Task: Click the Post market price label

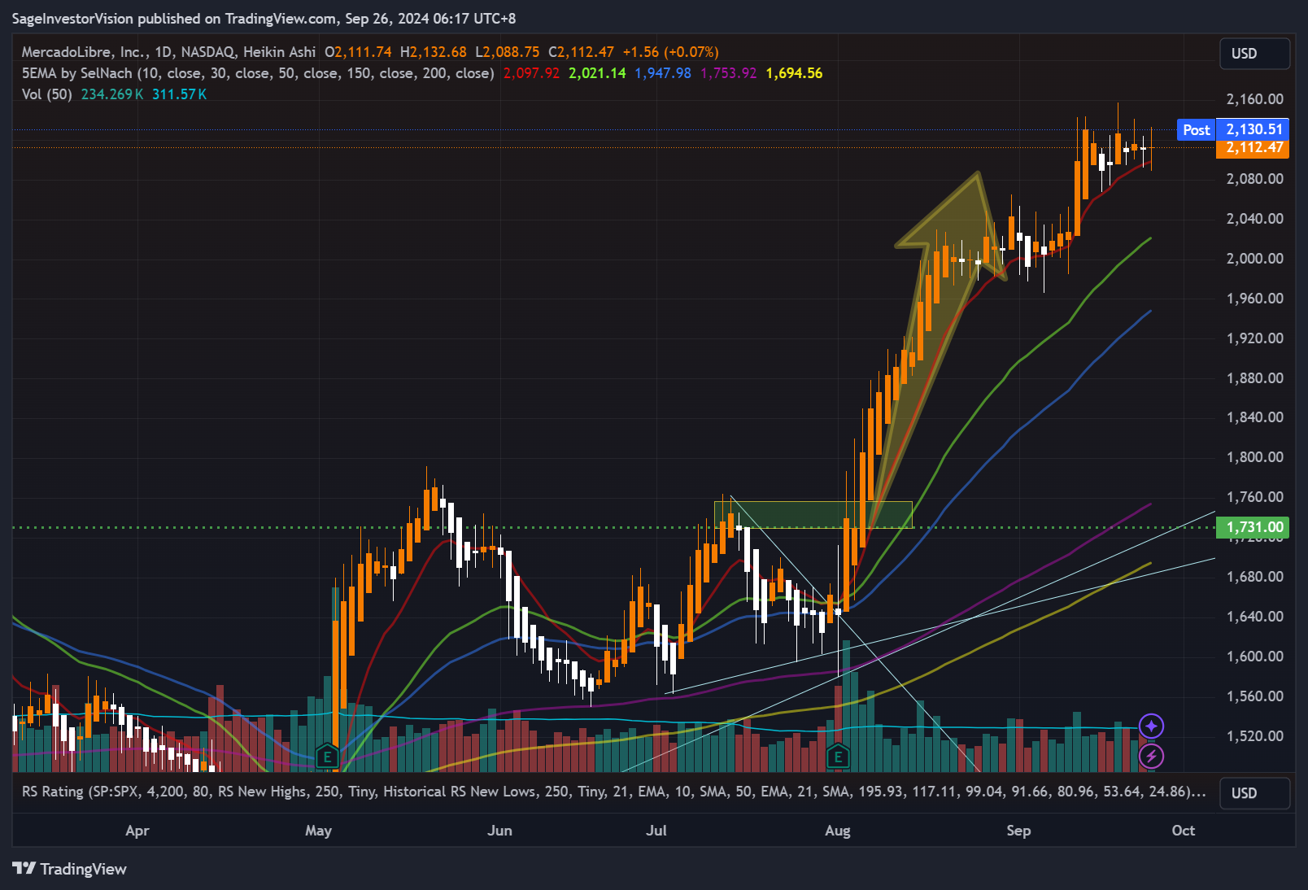Action: tap(1196, 129)
